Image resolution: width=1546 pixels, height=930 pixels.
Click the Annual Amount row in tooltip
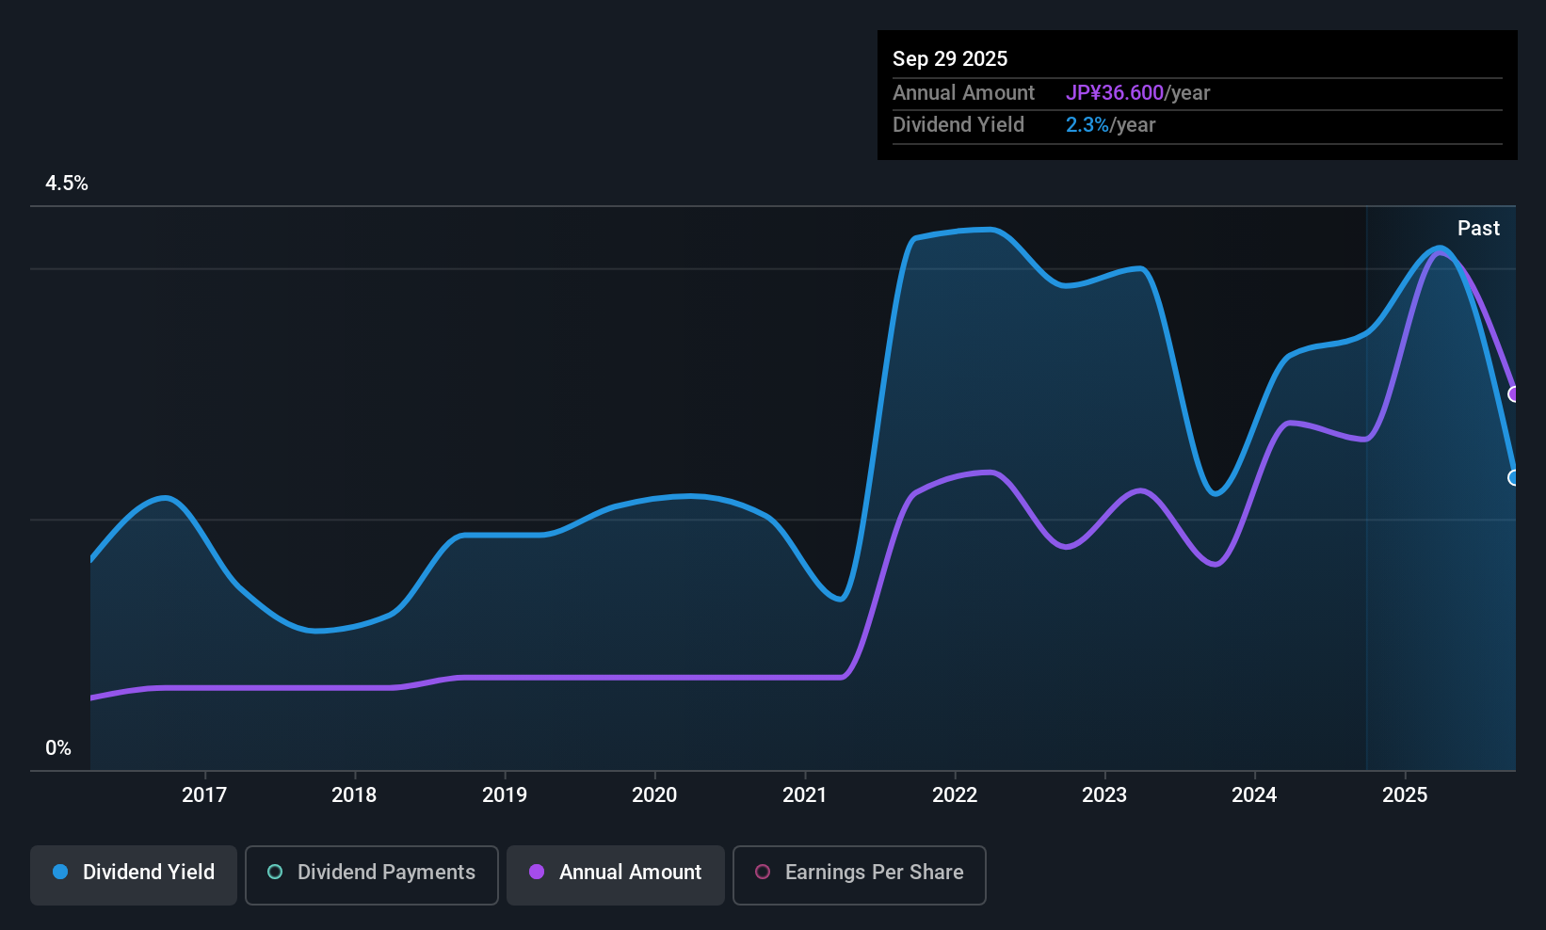click(963, 92)
